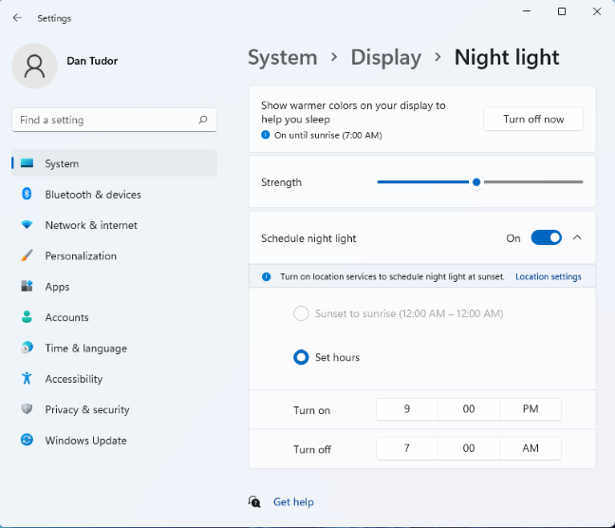
Task: Go to Network & internet
Action: pyautogui.click(x=114, y=225)
